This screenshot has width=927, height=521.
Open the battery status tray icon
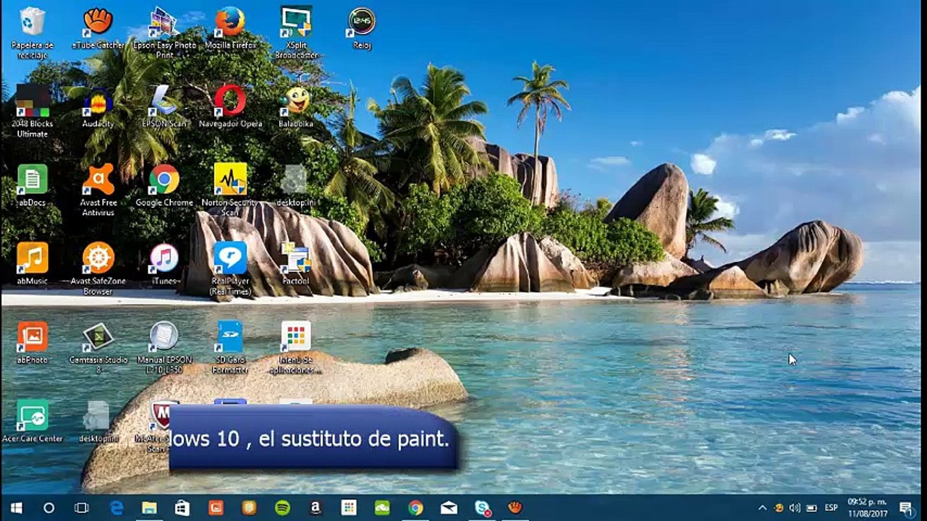tap(812, 508)
